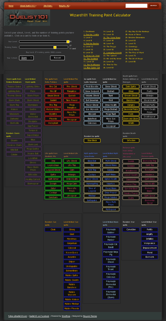The image size is (166, 321).
Task: Select the Reshuffle card
Action: click(150, 170)
